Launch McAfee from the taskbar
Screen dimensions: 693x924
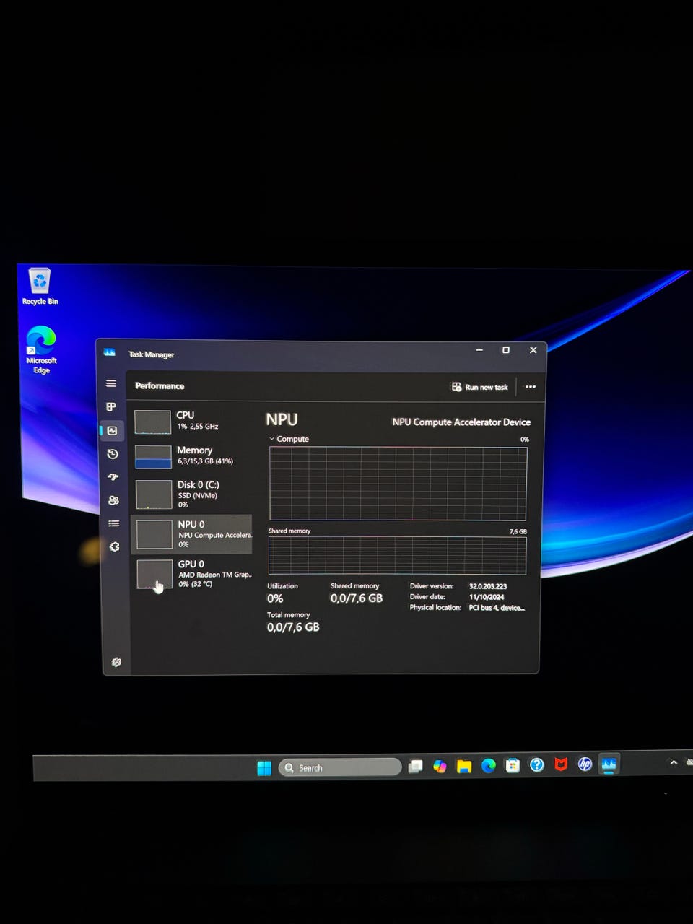click(561, 764)
